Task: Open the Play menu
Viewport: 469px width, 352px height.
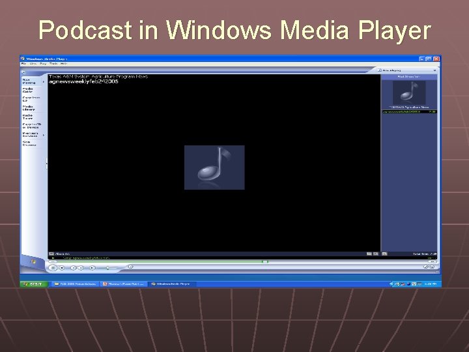Action: click(43, 64)
